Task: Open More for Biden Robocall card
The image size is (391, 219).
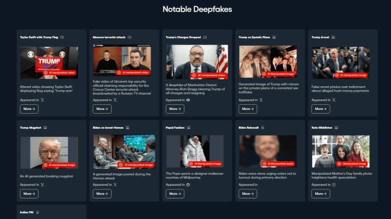Action: click(247, 194)
